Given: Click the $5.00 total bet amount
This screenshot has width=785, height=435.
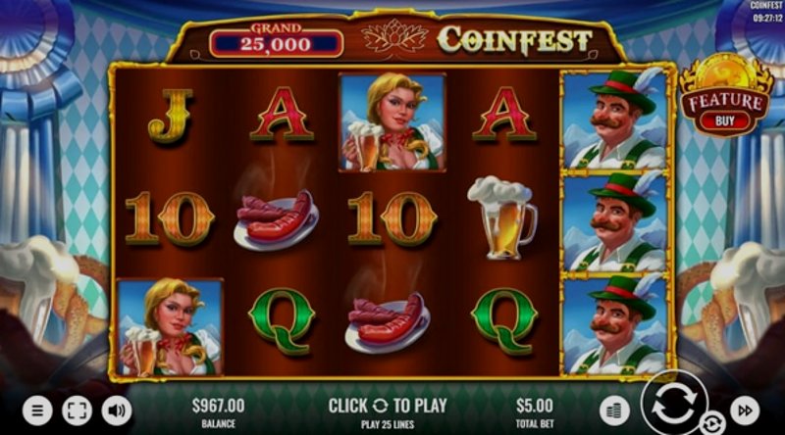Looking at the screenshot, I should coord(535,406).
